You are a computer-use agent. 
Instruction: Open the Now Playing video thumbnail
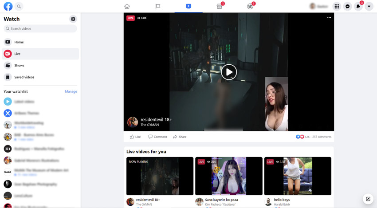click(x=160, y=176)
